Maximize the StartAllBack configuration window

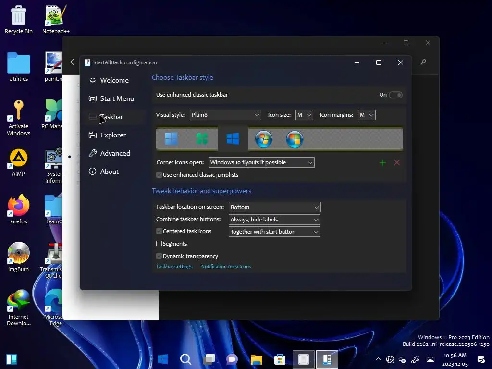379,62
